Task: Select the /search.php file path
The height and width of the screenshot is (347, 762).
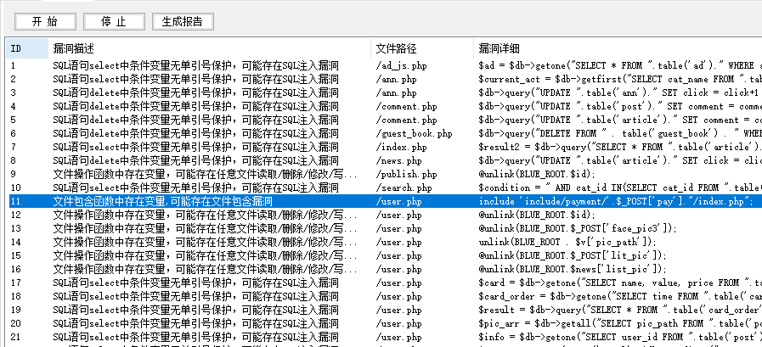Action: (404, 187)
